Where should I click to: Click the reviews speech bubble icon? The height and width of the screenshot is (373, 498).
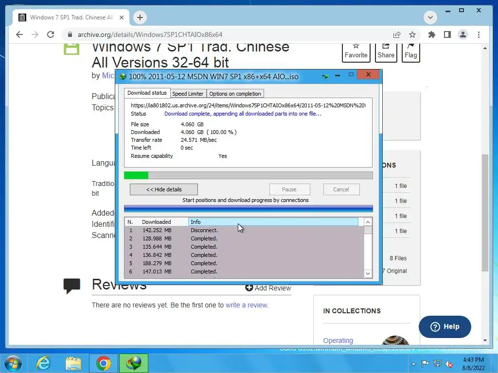coord(72,286)
